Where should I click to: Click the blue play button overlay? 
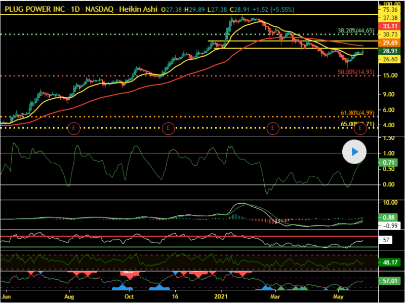355,151
